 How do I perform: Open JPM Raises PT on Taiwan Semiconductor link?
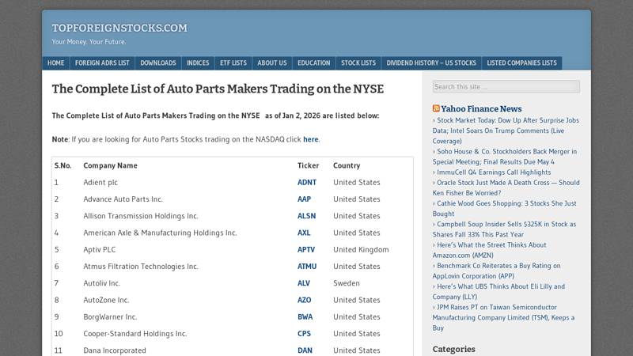pyautogui.click(x=503, y=318)
